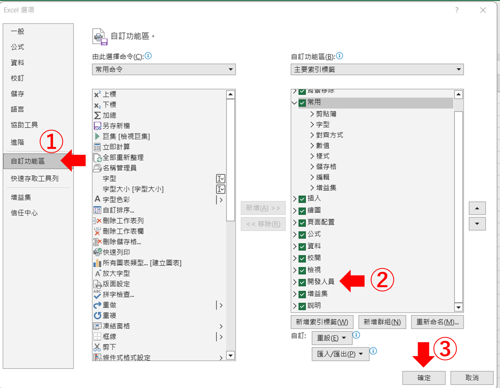Select the 另存新檔 save-as icon
Viewport: 500px width, 388px height.
coord(97,126)
